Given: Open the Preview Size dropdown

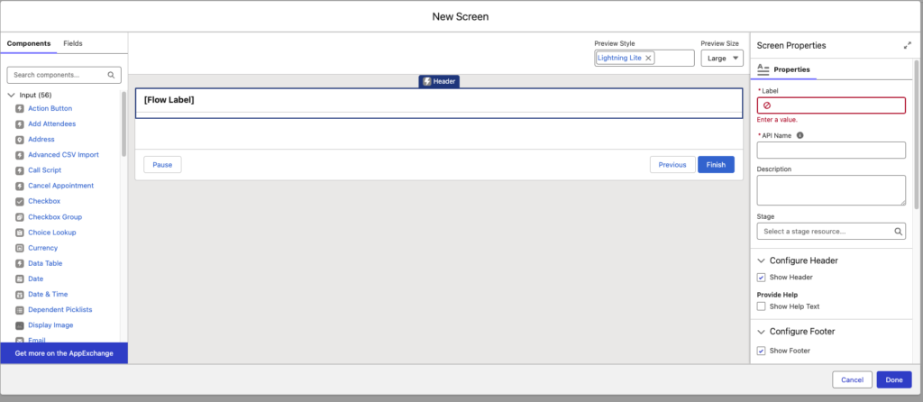Looking at the screenshot, I should pyautogui.click(x=722, y=58).
